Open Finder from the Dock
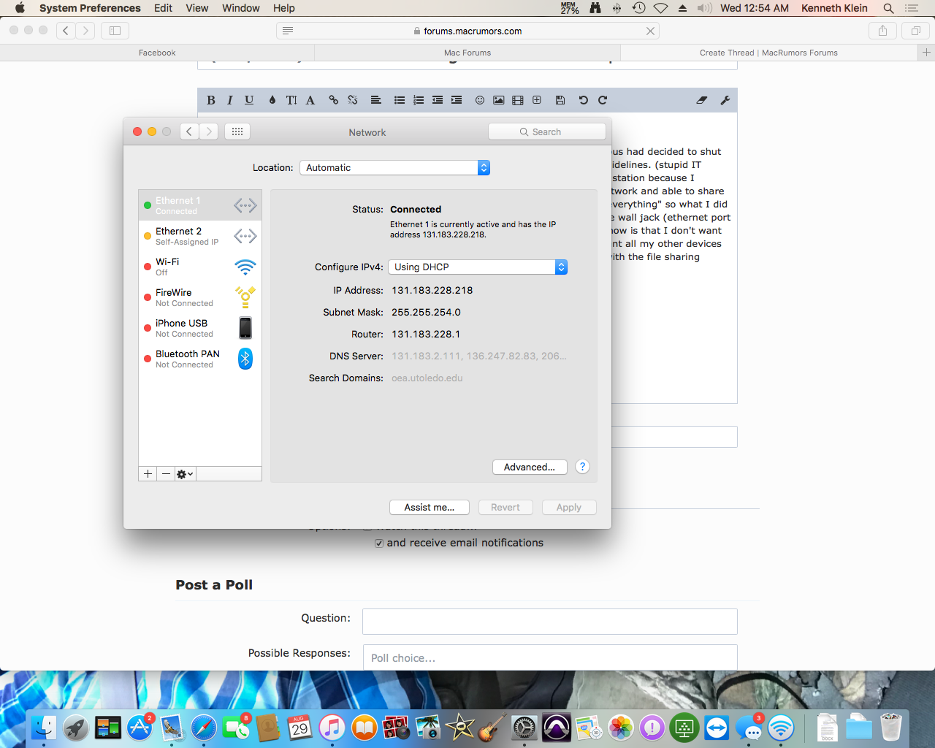 44,728
